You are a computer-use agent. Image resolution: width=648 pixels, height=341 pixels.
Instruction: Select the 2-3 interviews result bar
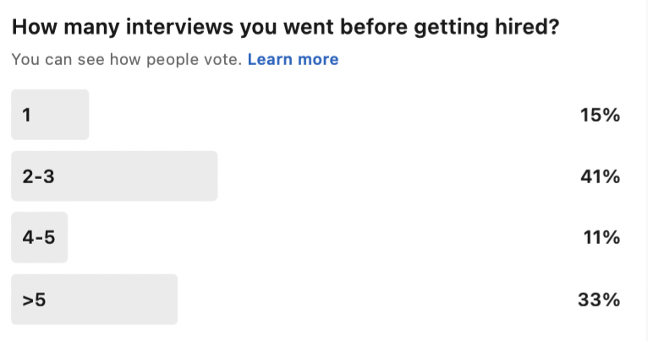(114, 176)
